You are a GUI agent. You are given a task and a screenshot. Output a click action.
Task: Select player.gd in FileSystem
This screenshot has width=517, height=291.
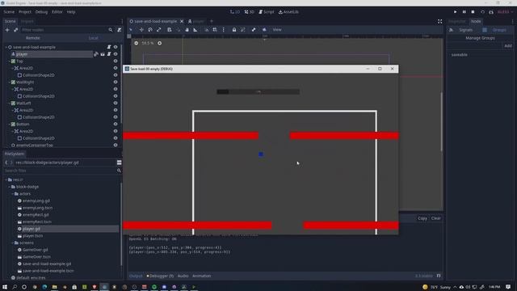point(32,229)
